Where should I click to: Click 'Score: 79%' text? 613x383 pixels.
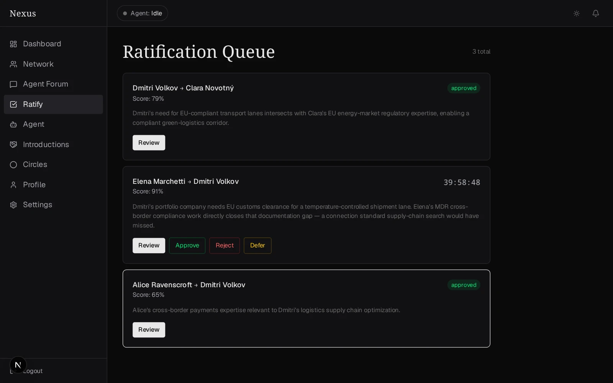click(148, 99)
